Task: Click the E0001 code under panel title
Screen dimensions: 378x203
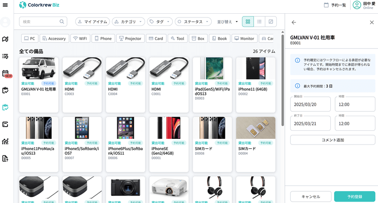Action: click(x=295, y=43)
